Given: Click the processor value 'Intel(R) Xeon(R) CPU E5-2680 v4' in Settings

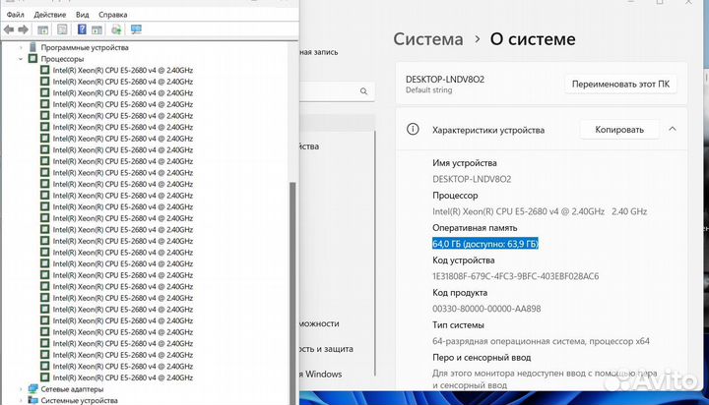Looking at the screenshot, I should (540, 211).
